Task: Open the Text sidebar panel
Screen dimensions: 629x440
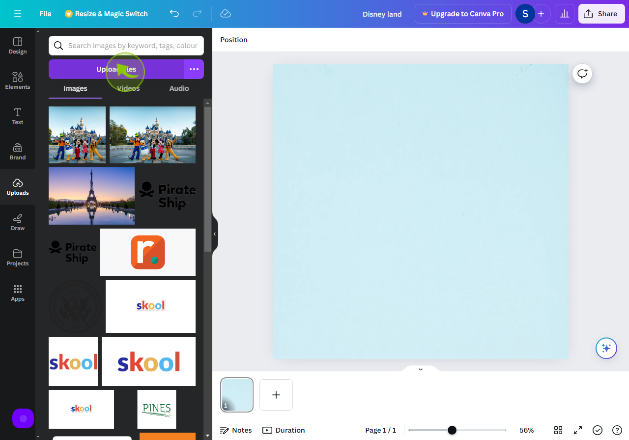Action: coord(18,116)
